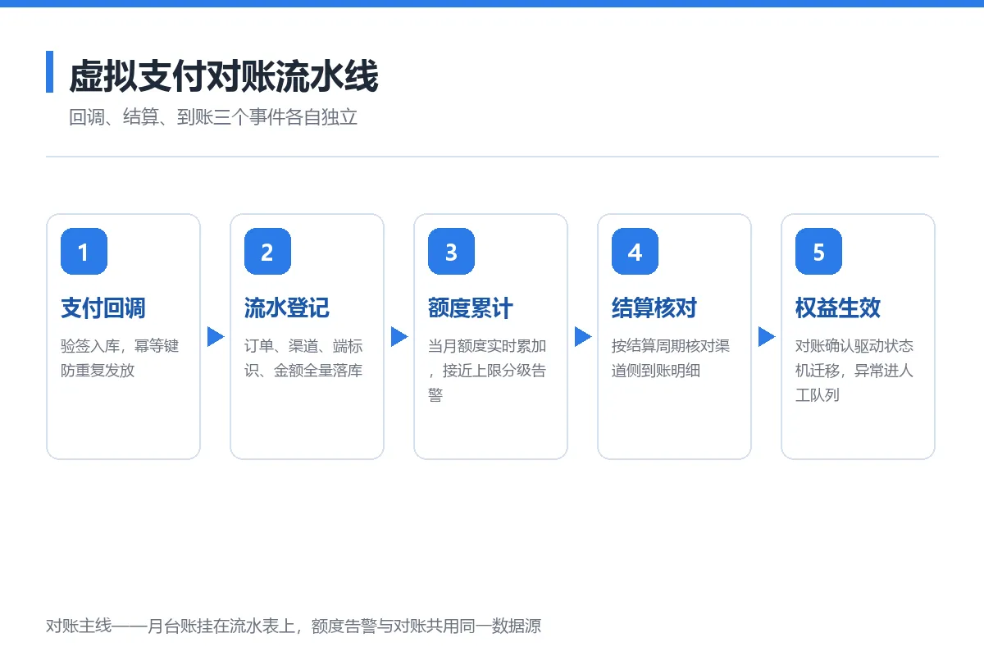Viewport: 984px width, 656px height.
Task: Select the 流水登记 card heading
Action: [x=287, y=308]
